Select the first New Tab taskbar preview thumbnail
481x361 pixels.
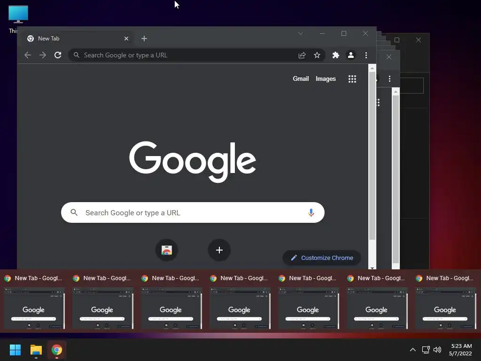(x=34, y=308)
